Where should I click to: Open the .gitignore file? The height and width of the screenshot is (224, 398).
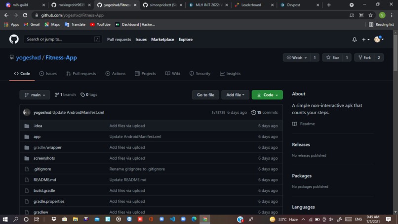click(42, 169)
